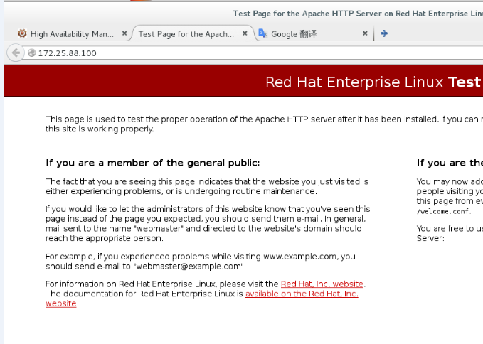Switch to High Availability Management tab

click(x=71, y=33)
